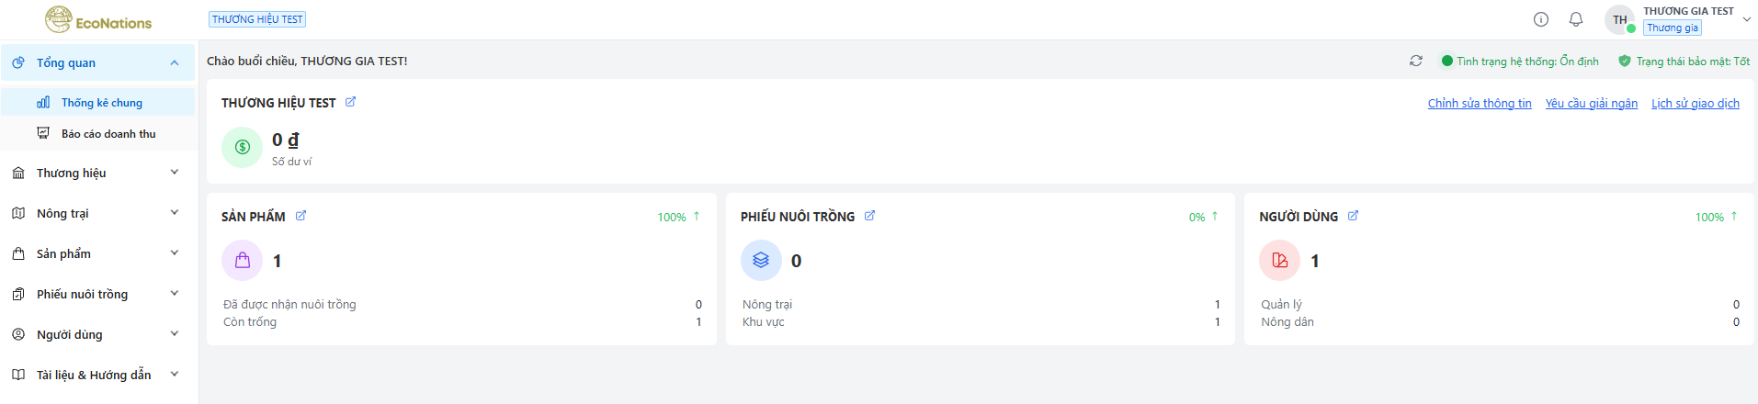
Task: Click the EcoNations logo
Action: [x=98, y=19]
